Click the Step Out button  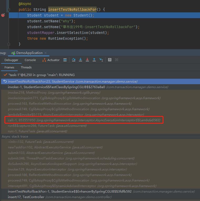(x=94, y=60)
